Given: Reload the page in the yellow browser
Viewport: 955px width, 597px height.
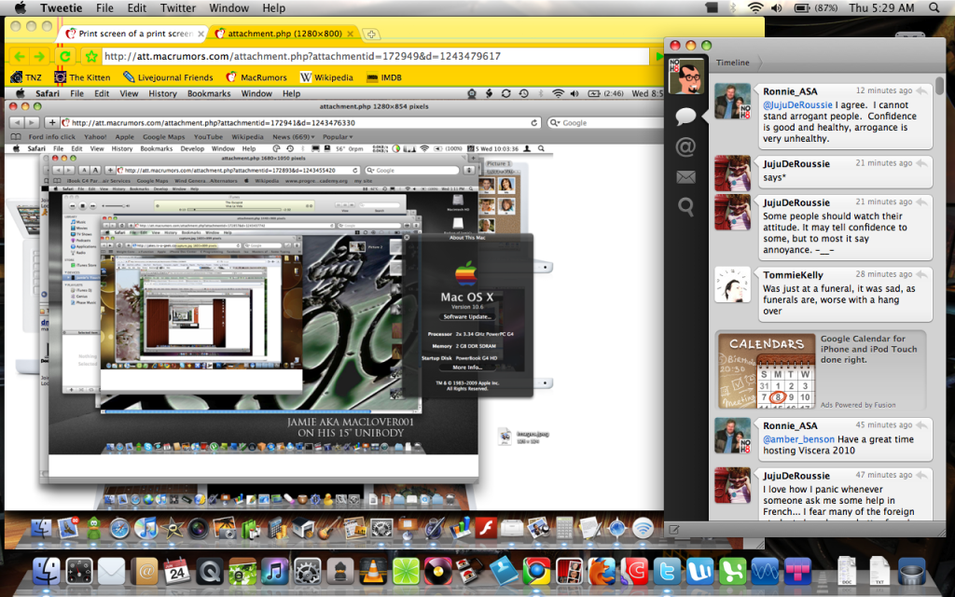Looking at the screenshot, I should click(65, 57).
